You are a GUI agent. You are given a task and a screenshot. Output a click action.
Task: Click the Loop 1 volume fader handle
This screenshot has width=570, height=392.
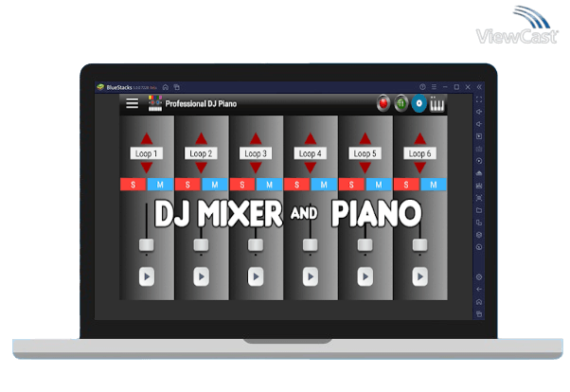(147, 244)
